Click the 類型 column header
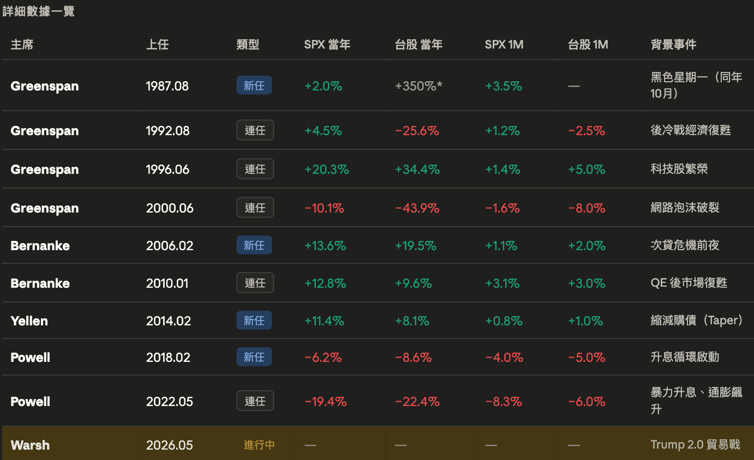 pos(248,45)
